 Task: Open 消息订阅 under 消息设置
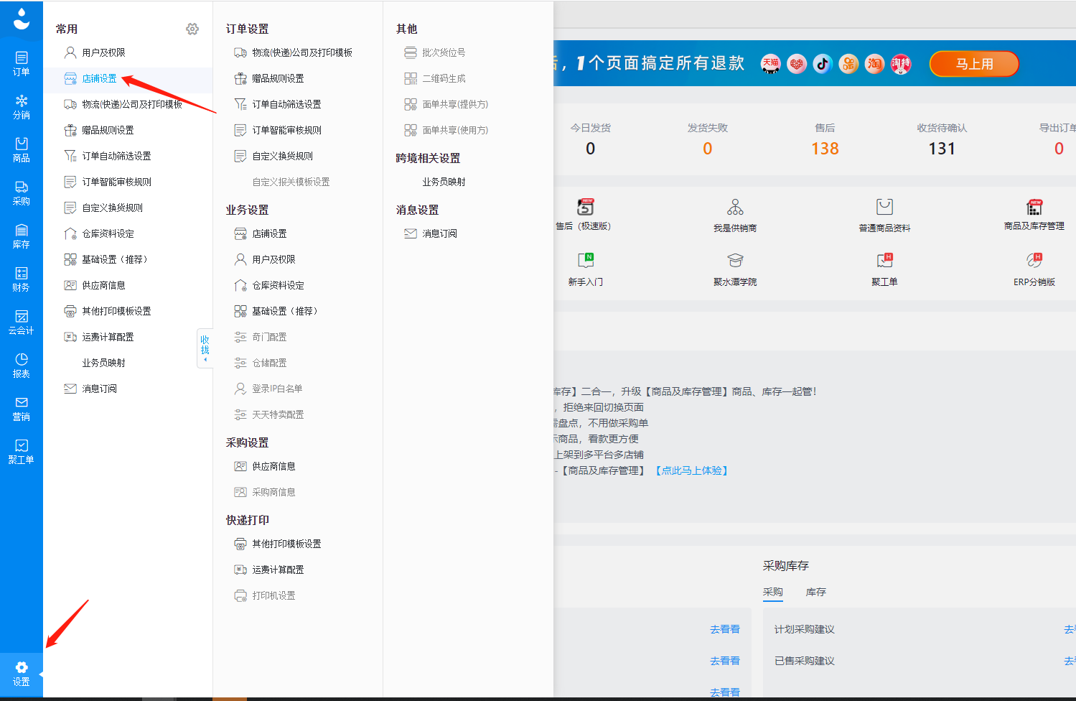point(439,233)
